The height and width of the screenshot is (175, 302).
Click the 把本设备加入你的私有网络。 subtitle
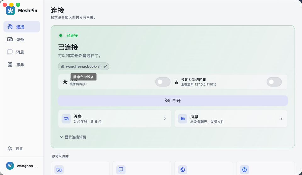point(73,17)
